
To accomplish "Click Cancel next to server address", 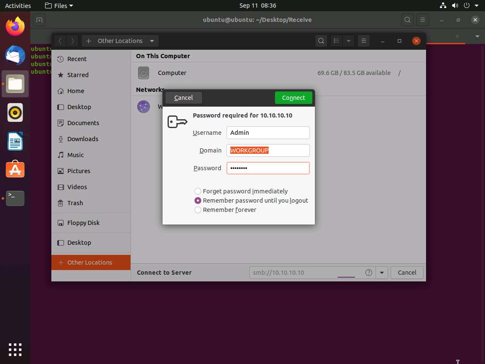I will 407,273.
